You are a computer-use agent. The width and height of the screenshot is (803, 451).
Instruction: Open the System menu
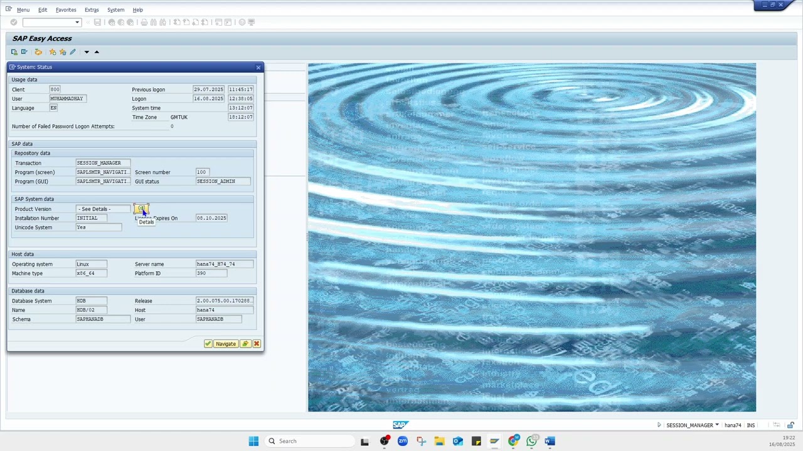(x=115, y=10)
